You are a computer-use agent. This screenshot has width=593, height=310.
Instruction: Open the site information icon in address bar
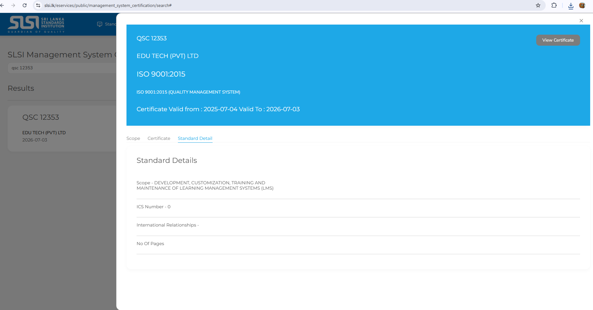coord(38,5)
